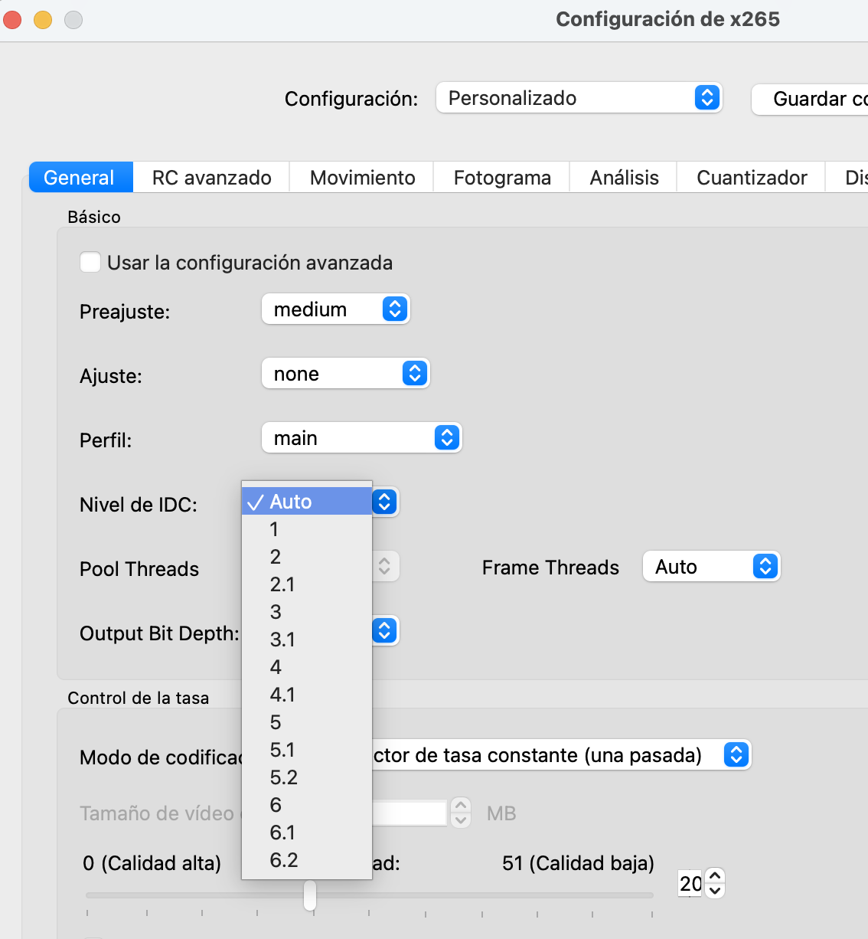Viewport: 868px width, 939px height.
Task: Switch to the Análisis tab
Action: (x=624, y=178)
